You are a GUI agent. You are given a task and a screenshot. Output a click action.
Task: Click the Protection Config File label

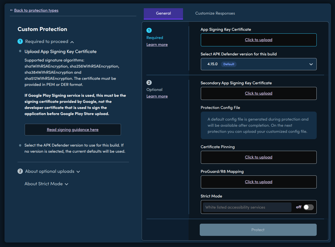click(x=220, y=108)
